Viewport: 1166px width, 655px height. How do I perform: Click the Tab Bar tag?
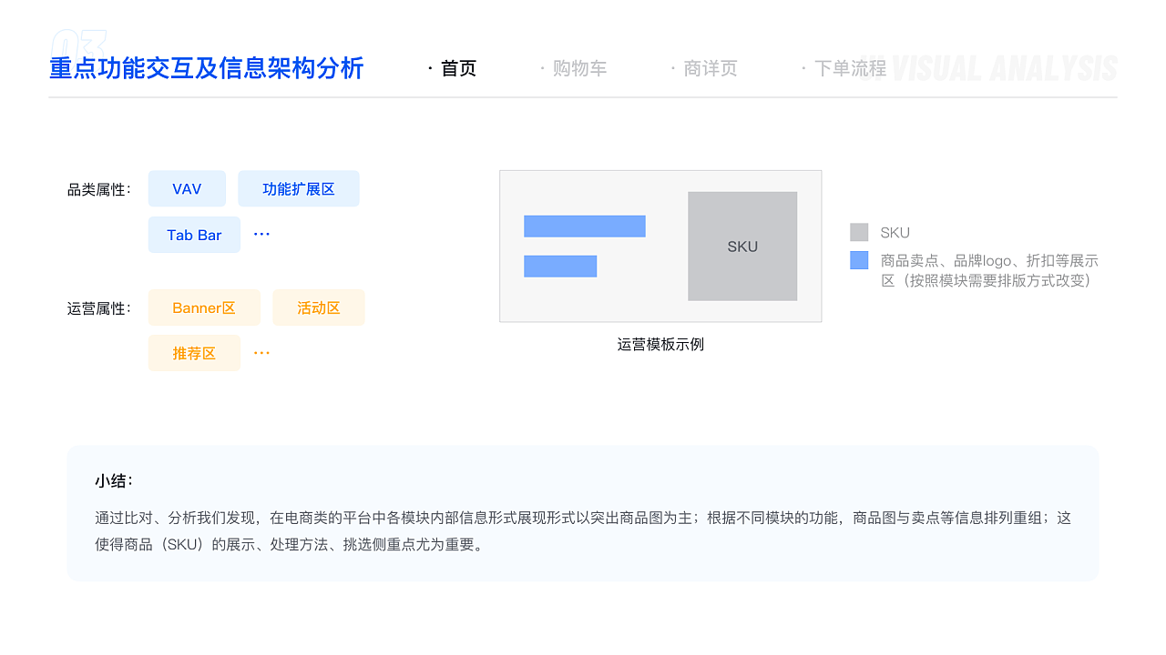(x=194, y=235)
